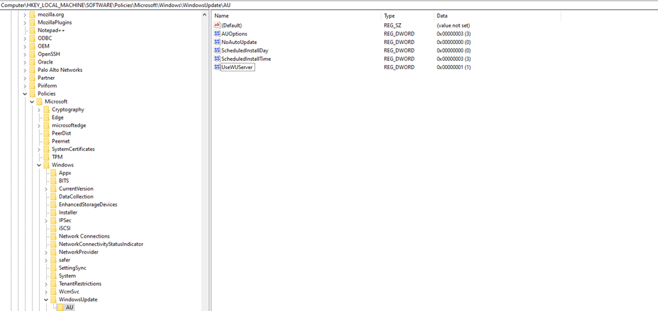Image resolution: width=658 pixels, height=311 pixels.
Task: Click the ScheduledInstallTime data 0x00000003 (3)
Action: [x=454, y=59]
